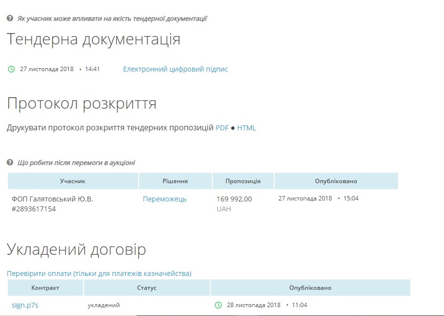This screenshot has width=444, height=316.
Task: Open the HTML version of the opening protocol
Action: 247,128
